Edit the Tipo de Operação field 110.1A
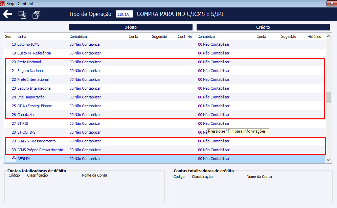Viewport: 337px width, 208px height. click(x=124, y=14)
